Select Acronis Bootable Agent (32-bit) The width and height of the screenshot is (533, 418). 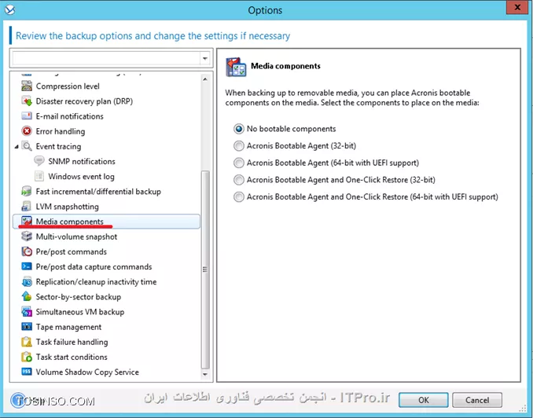point(239,146)
